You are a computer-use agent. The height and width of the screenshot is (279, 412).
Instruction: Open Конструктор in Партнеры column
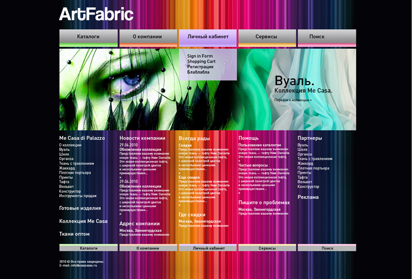[x=308, y=187]
